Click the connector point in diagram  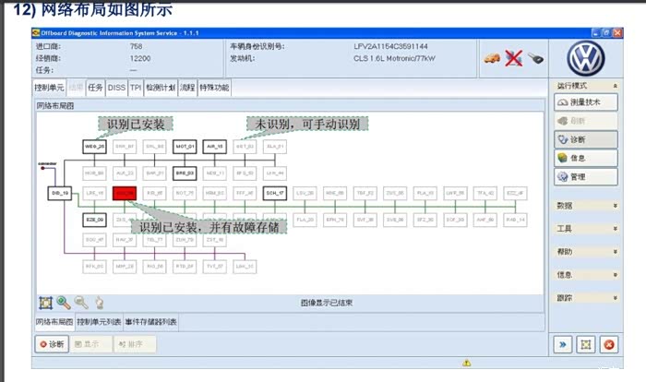(42, 168)
